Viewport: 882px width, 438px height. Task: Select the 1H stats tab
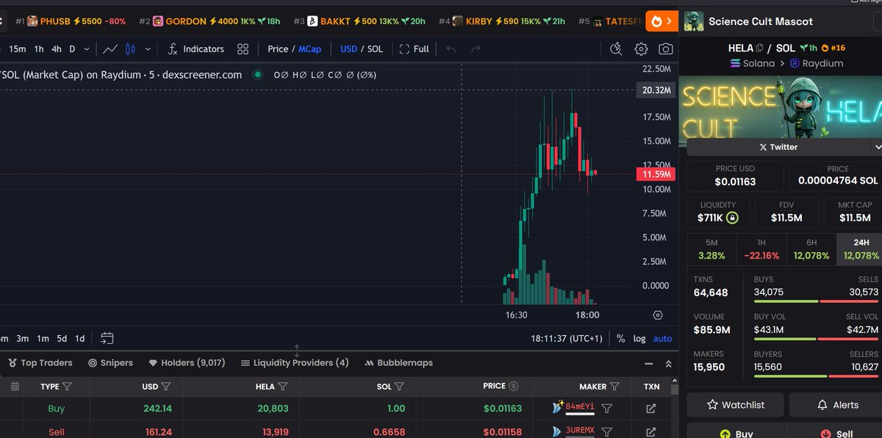[x=761, y=249]
